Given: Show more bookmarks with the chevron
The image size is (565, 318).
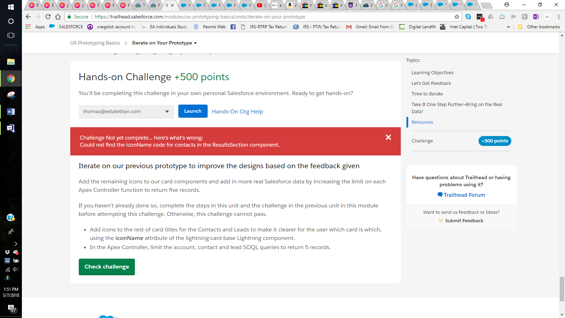Looking at the screenshot, I should pos(508,27).
